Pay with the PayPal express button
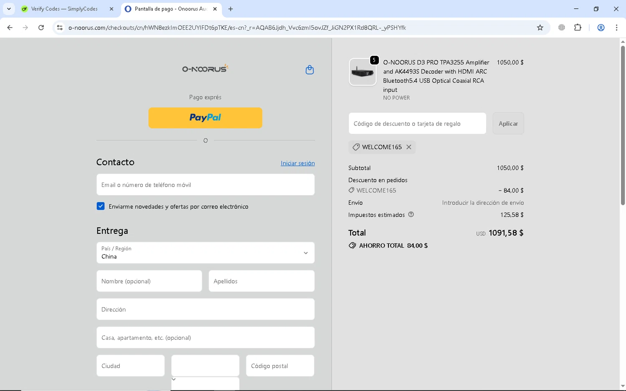The height and width of the screenshot is (391, 626). coord(205,118)
